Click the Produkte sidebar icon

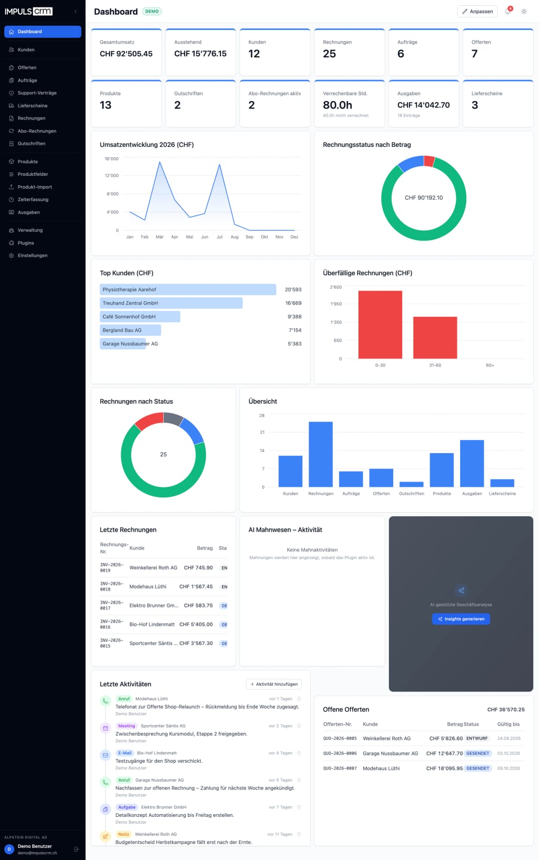[12, 162]
